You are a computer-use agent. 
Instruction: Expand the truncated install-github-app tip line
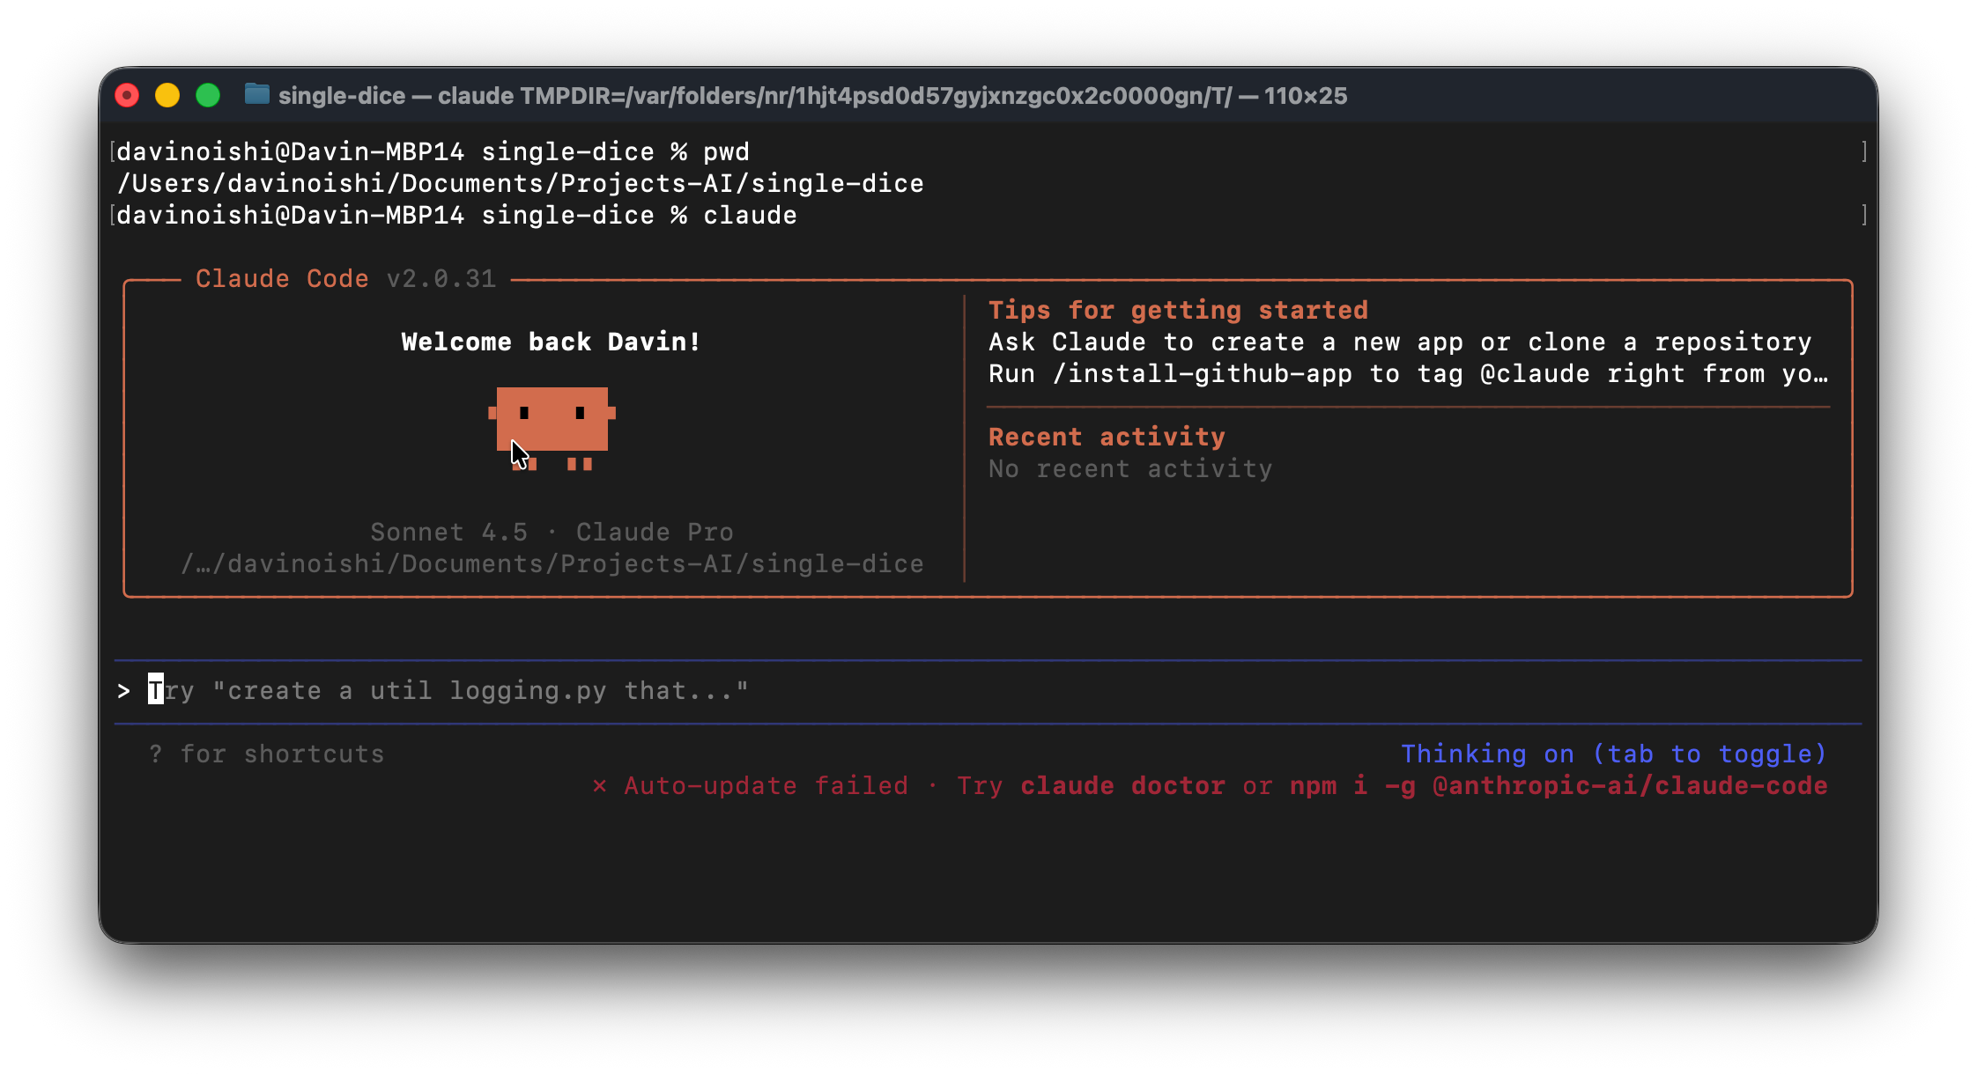[1410, 373]
